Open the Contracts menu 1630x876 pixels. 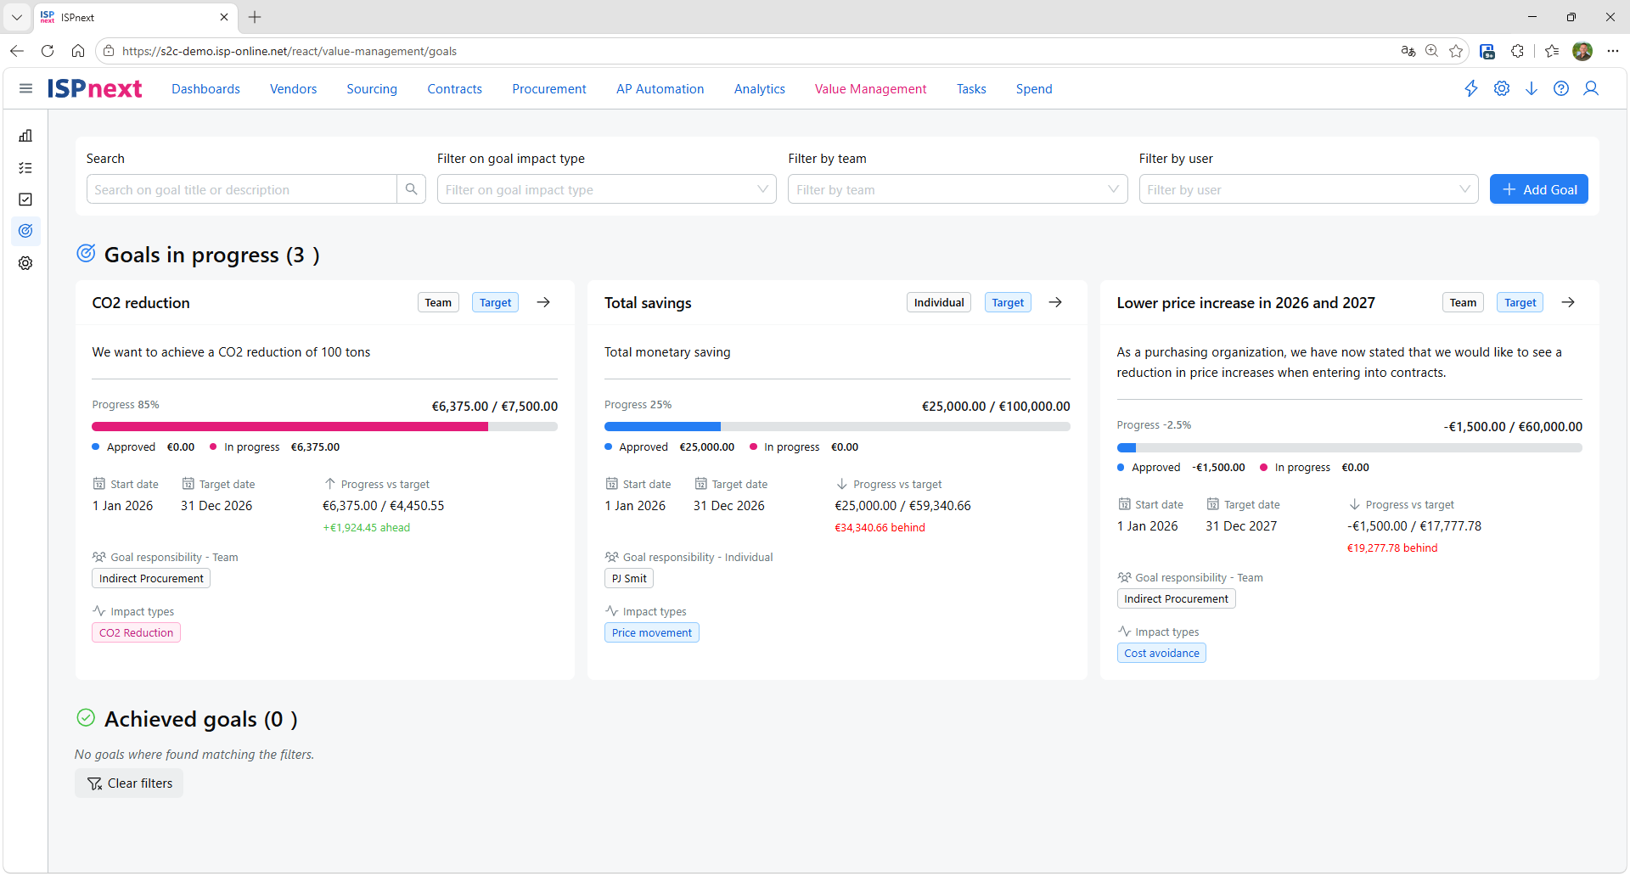(454, 89)
